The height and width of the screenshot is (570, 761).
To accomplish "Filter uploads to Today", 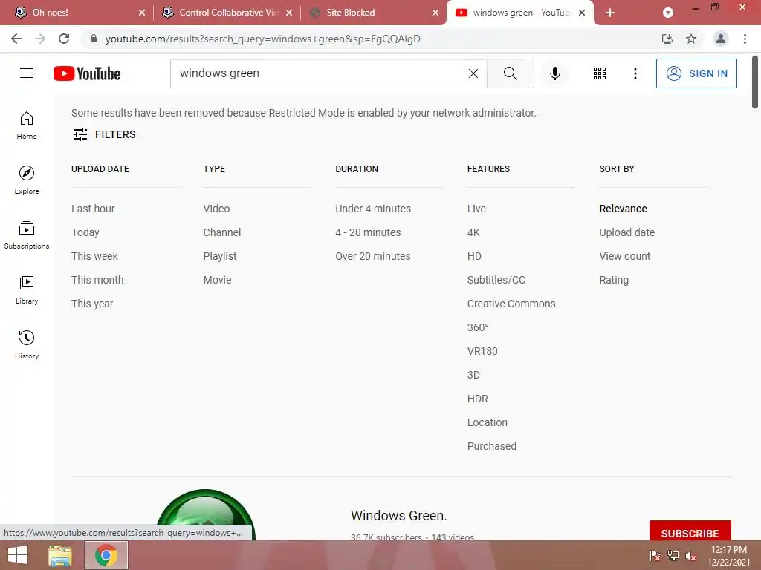I will [85, 232].
